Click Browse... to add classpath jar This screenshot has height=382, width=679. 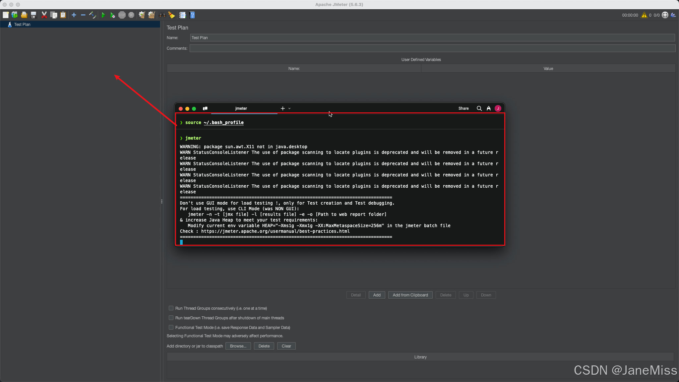[238, 346]
